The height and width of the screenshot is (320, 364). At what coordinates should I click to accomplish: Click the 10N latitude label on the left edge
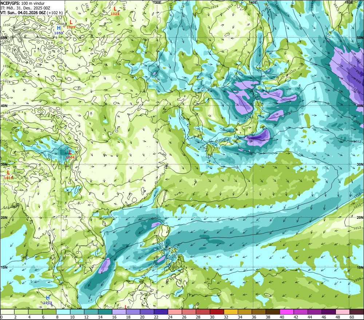[x=4, y=268]
